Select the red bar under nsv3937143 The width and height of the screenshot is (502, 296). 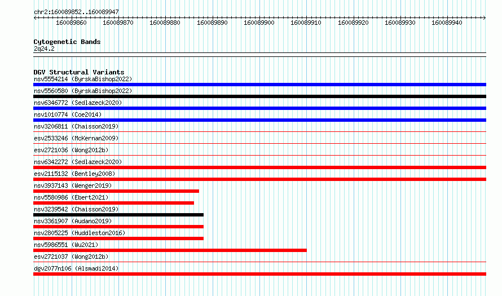(116, 191)
